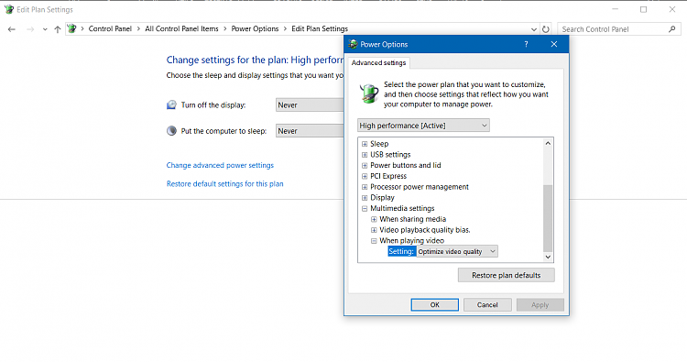This screenshot has width=687, height=362.
Task: Click the search magnifier icon
Action: click(x=672, y=29)
